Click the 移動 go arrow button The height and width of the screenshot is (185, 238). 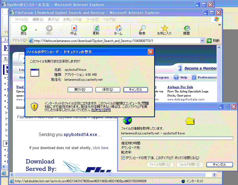click(209, 41)
